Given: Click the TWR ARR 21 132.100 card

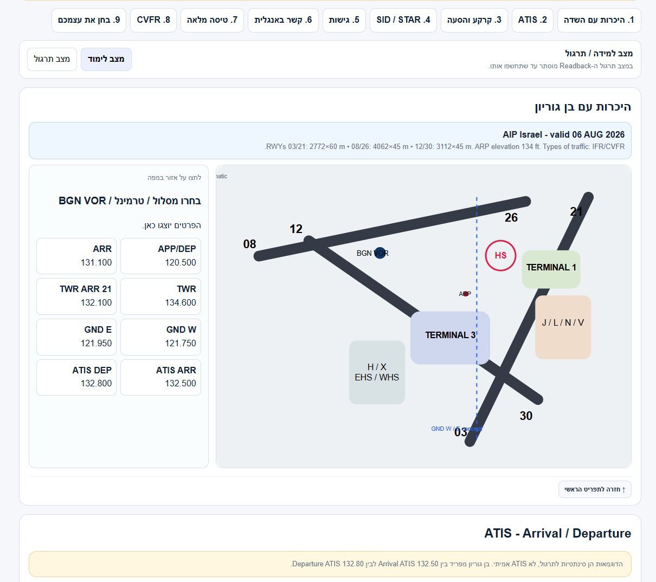Looking at the screenshot, I should tap(76, 296).
